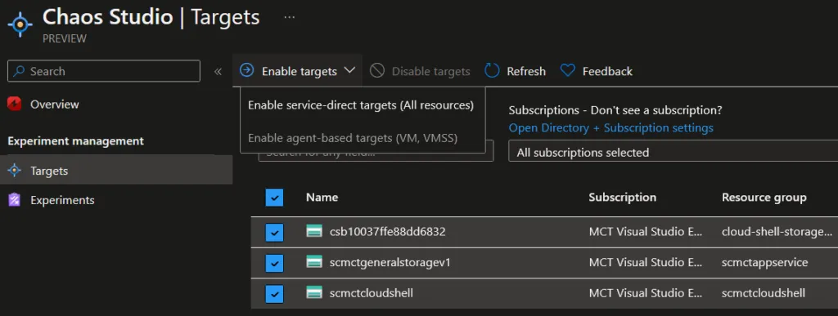Image resolution: width=838 pixels, height=316 pixels.
Task: Click the PREVIEW label under title
Action: (x=64, y=38)
